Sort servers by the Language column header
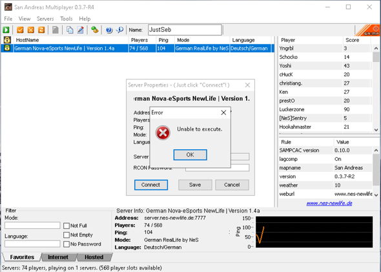Viewport: 381px width, 272px height. point(251,40)
